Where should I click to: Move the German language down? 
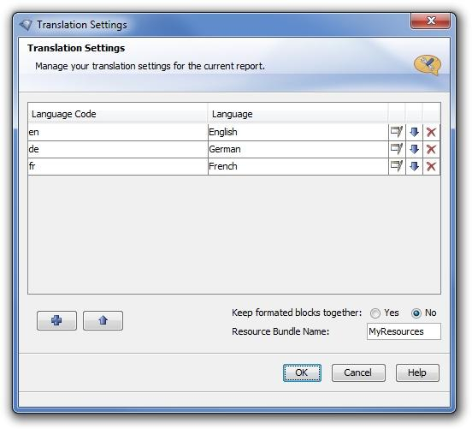[x=414, y=149]
